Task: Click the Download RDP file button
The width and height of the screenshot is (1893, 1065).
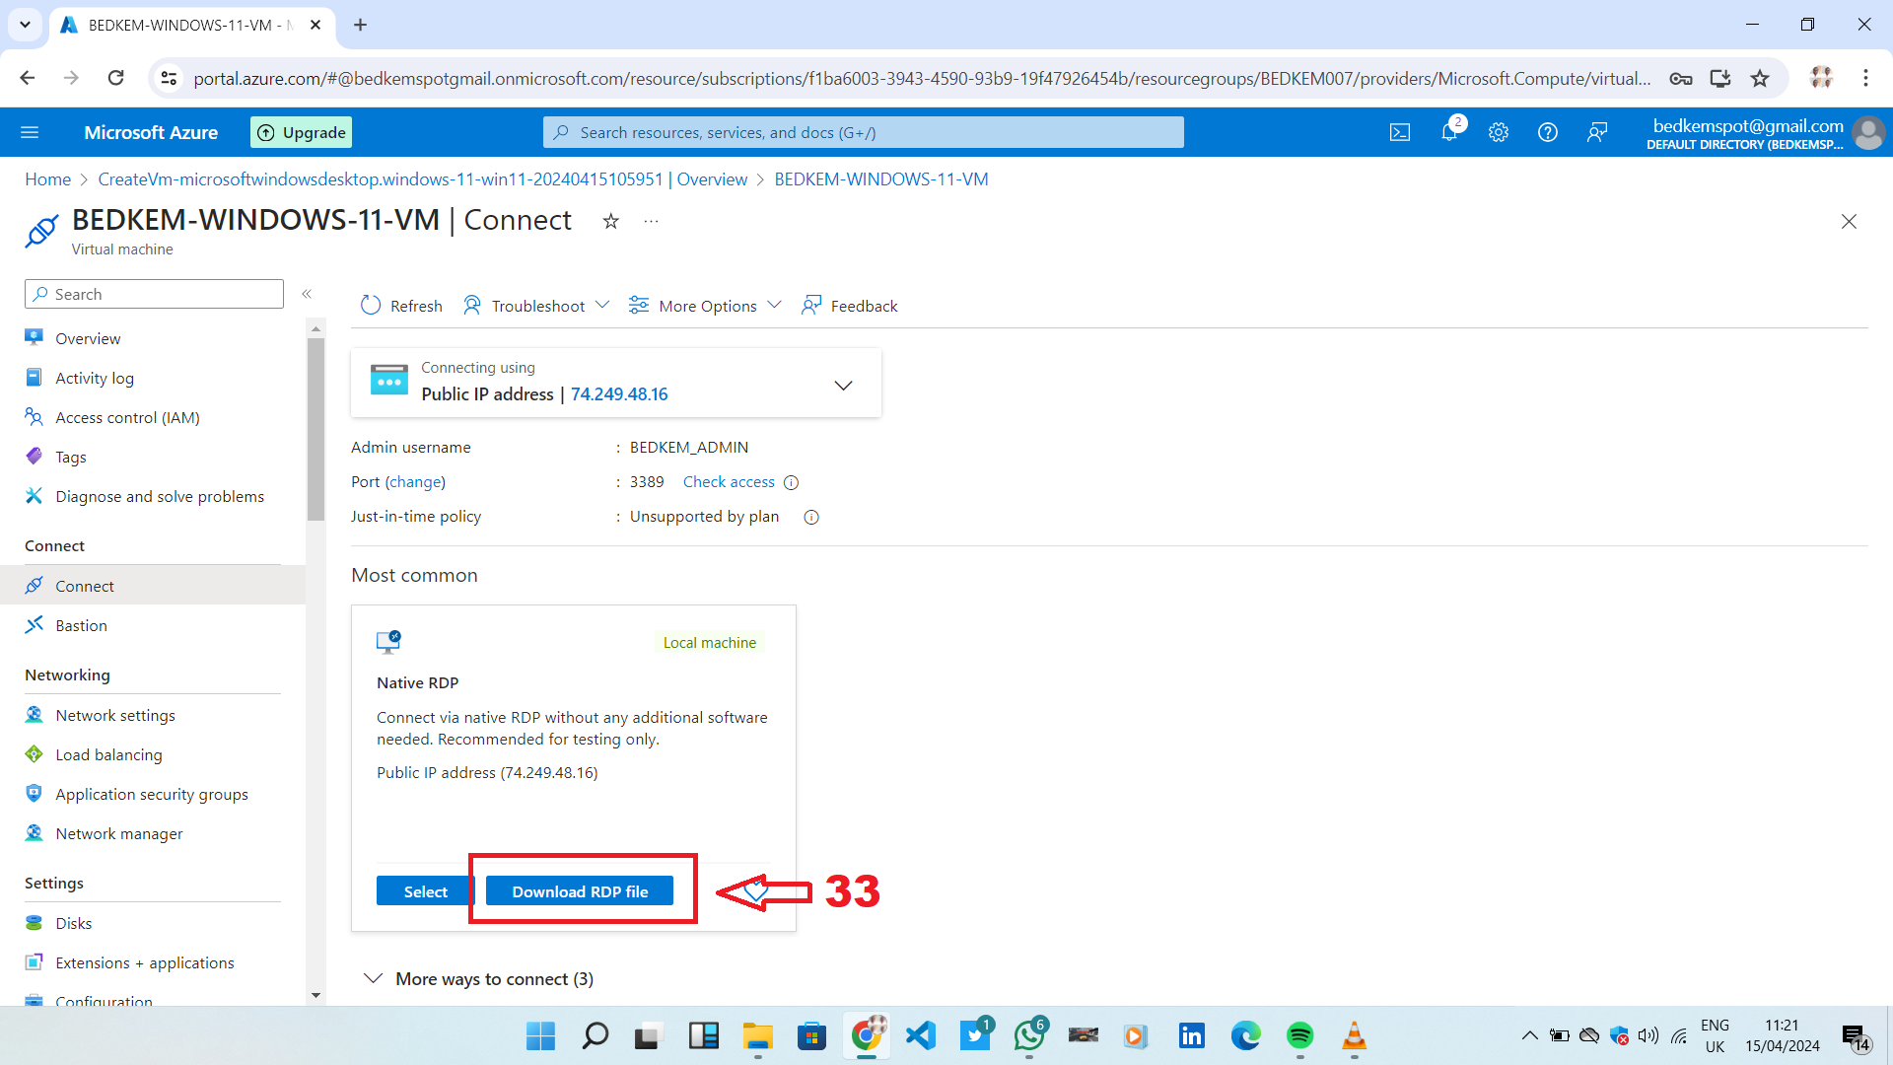Action: (580, 891)
